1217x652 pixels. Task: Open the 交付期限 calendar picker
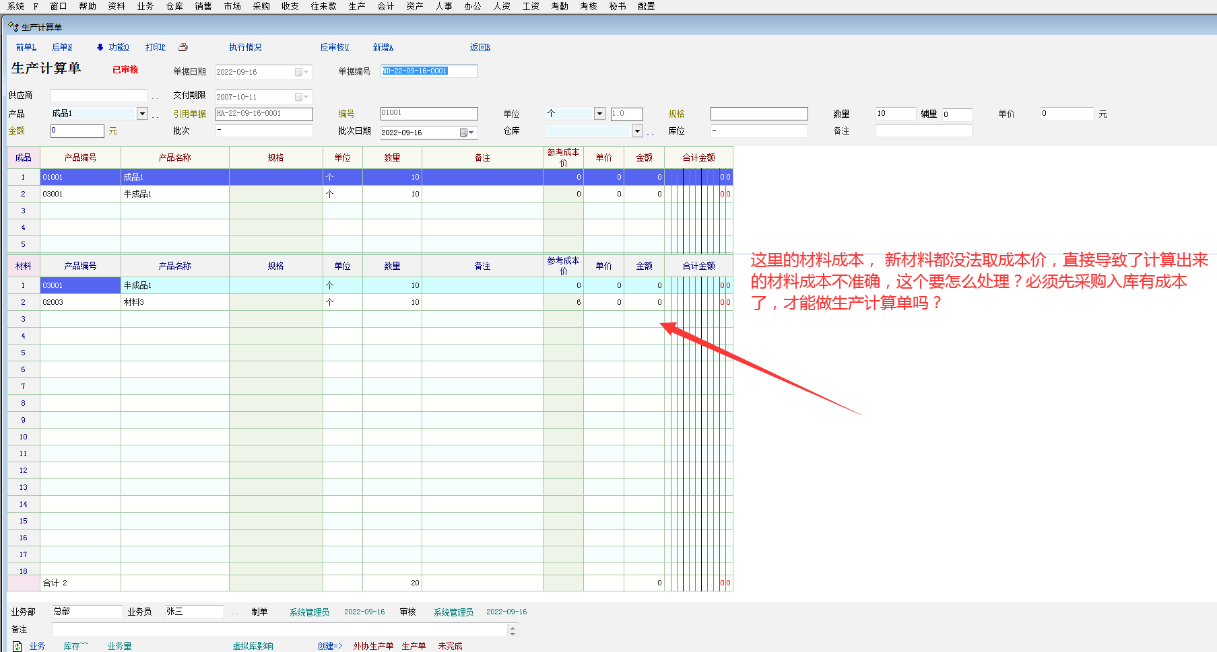[302, 97]
